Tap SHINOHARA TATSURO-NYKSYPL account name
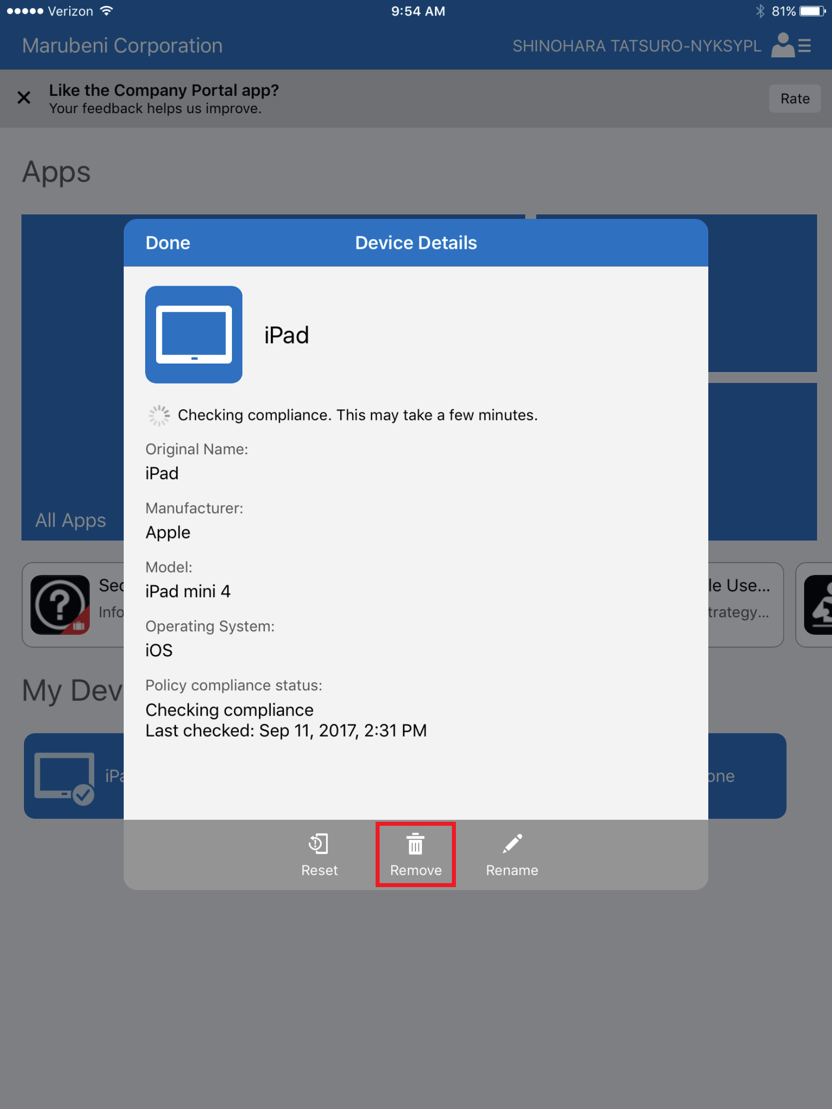Viewport: 832px width, 1109px height. pyautogui.click(x=636, y=45)
